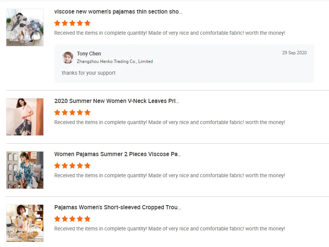
Task: Open 'Pajamas Women's Short-sleeved Cropped' title
Action: 118,207
